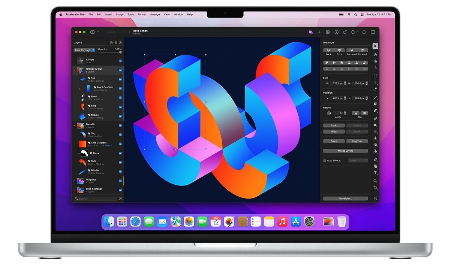Click the Transform button
451x269 pixels.
(x=345, y=198)
